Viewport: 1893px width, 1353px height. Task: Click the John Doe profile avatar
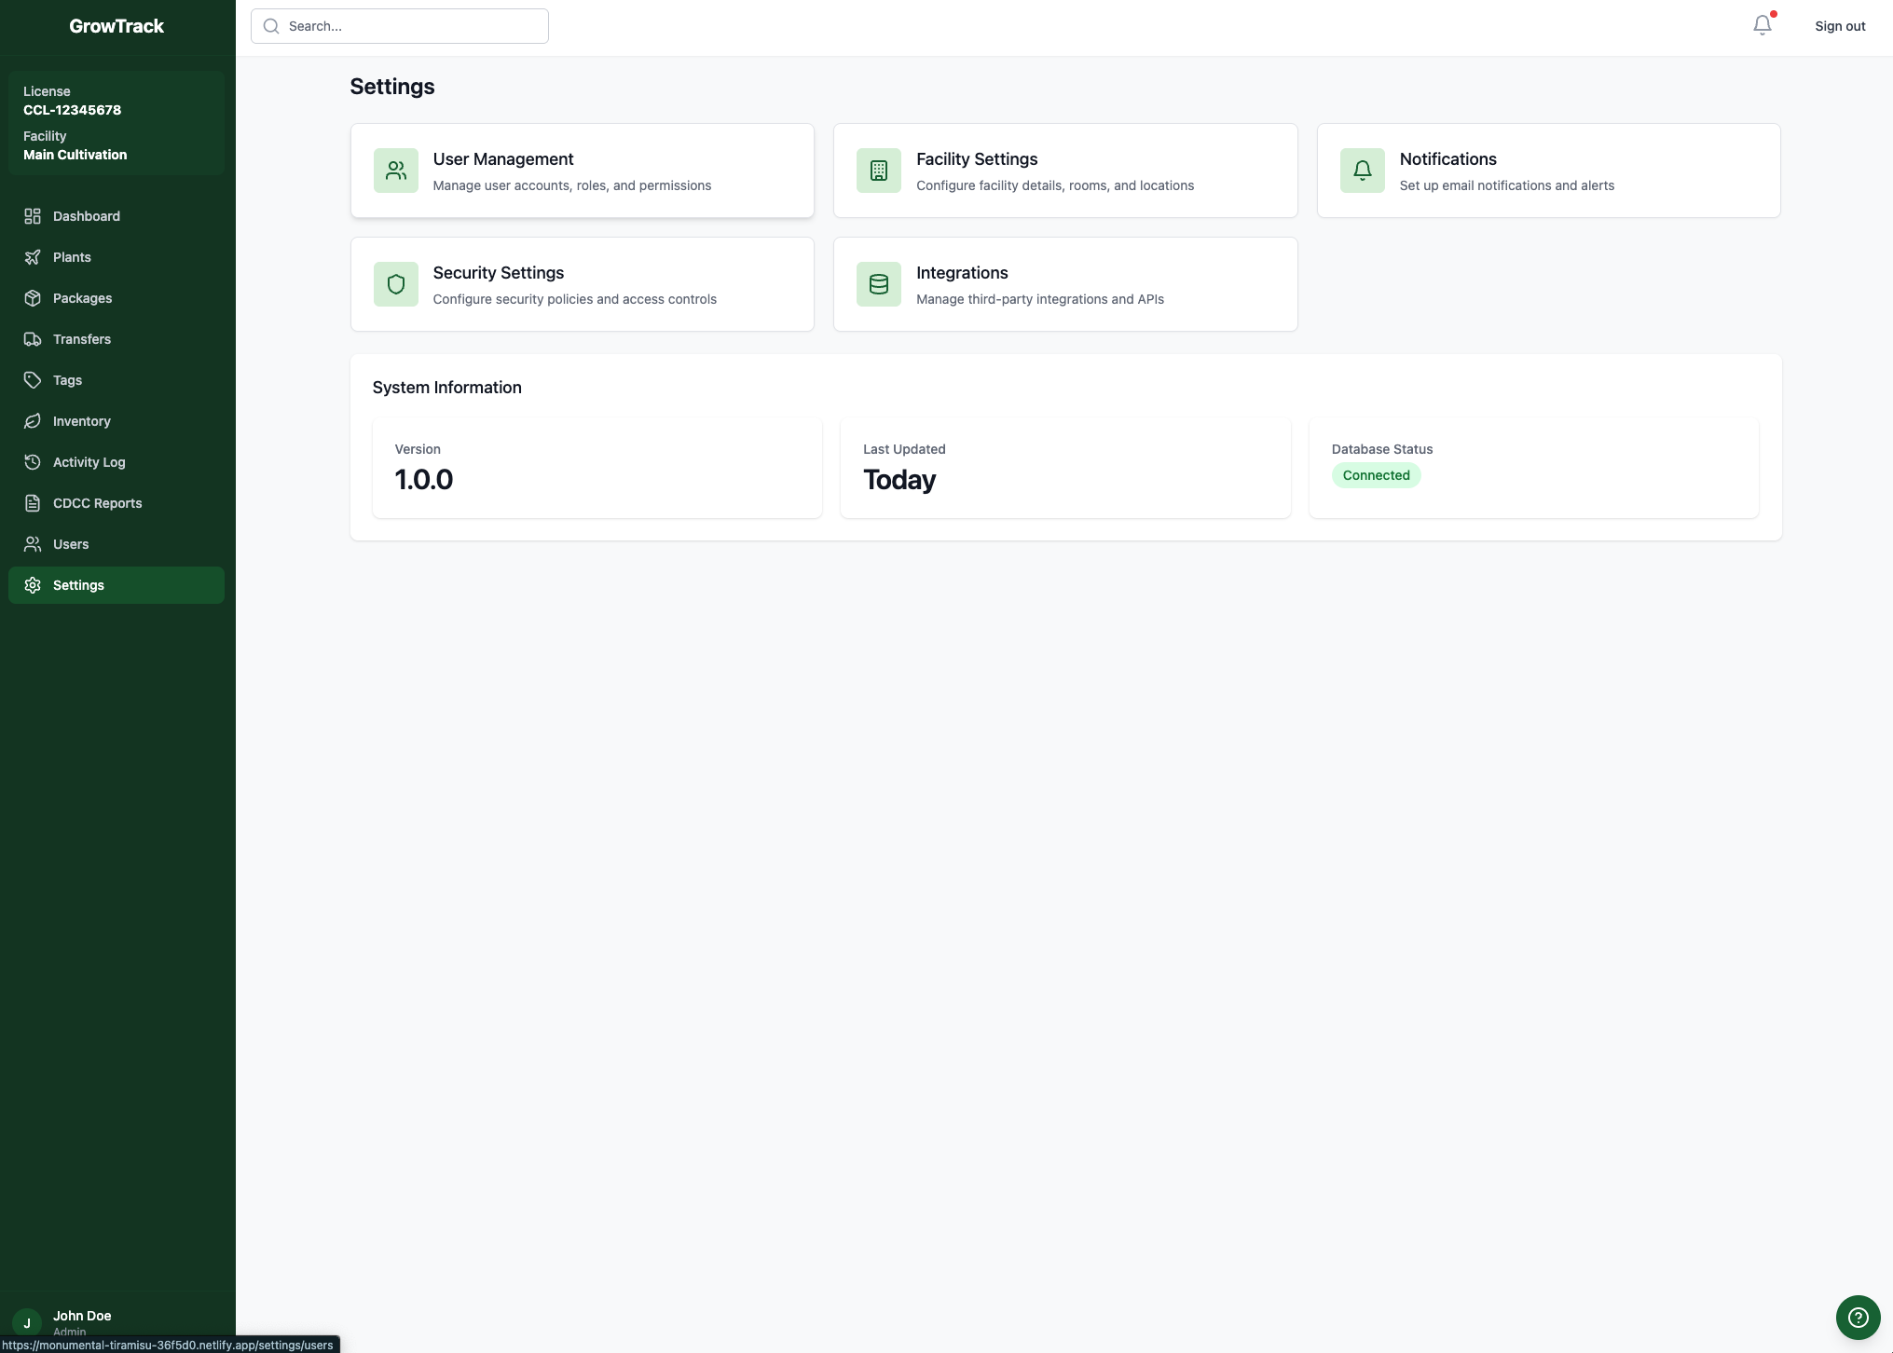[x=27, y=1321]
